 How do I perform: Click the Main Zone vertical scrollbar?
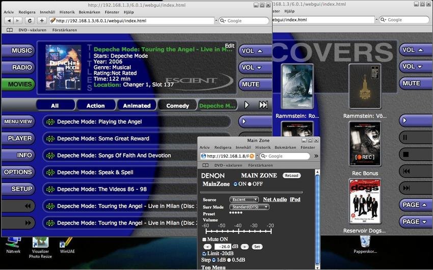tap(317, 219)
